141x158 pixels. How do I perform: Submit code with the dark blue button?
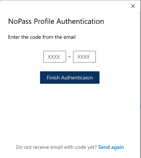pyautogui.click(x=70, y=78)
